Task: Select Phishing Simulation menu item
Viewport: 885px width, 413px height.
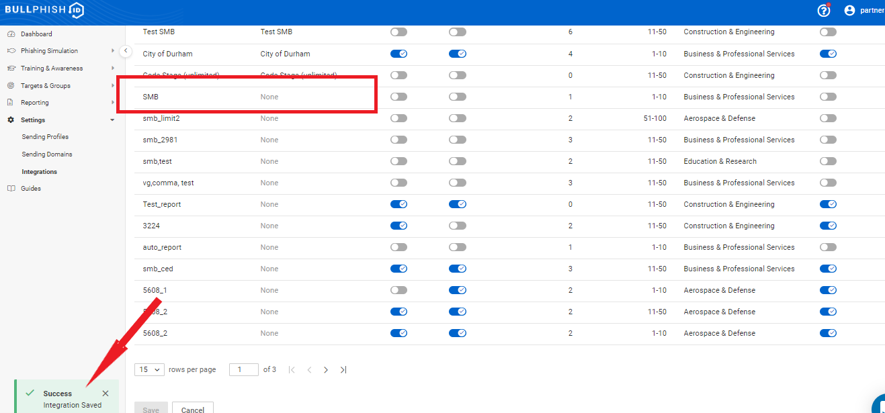Action: click(49, 51)
